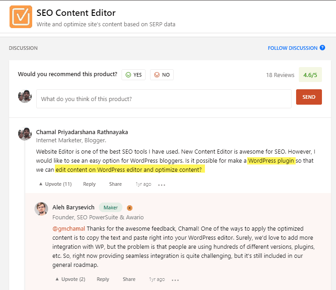The width and height of the screenshot is (336, 290).
Task: Click the orange K badge icon beside Maker
Action: [x=129, y=208]
